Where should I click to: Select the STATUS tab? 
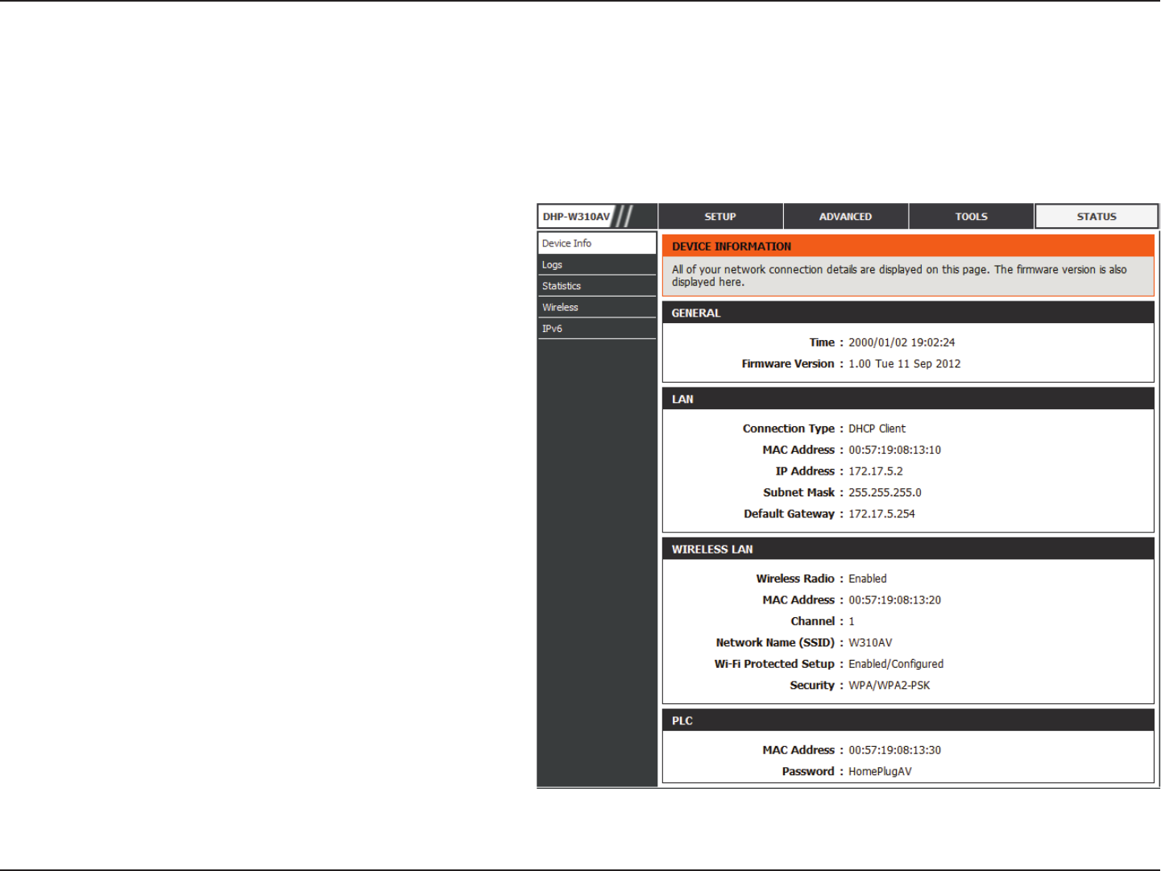coord(1097,217)
